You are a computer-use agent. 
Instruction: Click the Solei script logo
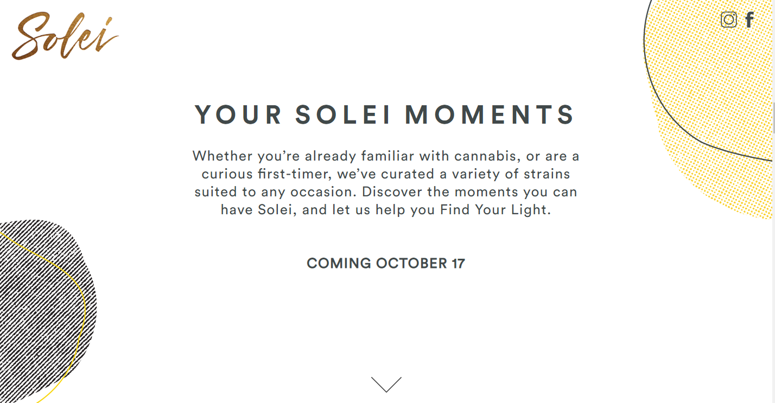click(65, 36)
